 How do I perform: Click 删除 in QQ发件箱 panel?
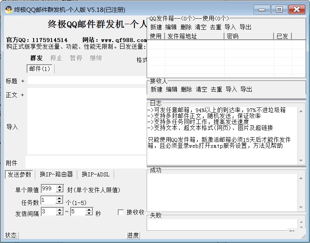click(x=186, y=27)
